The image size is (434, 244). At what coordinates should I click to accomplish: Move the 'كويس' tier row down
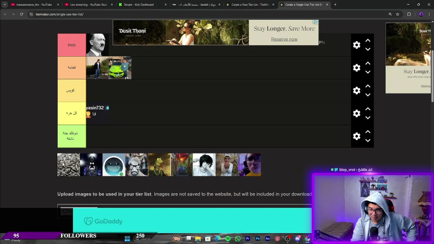[x=368, y=95]
